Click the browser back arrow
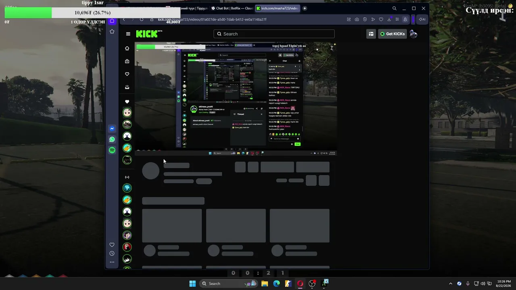The width and height of the screenshot is (516, 290). [124, 19]
